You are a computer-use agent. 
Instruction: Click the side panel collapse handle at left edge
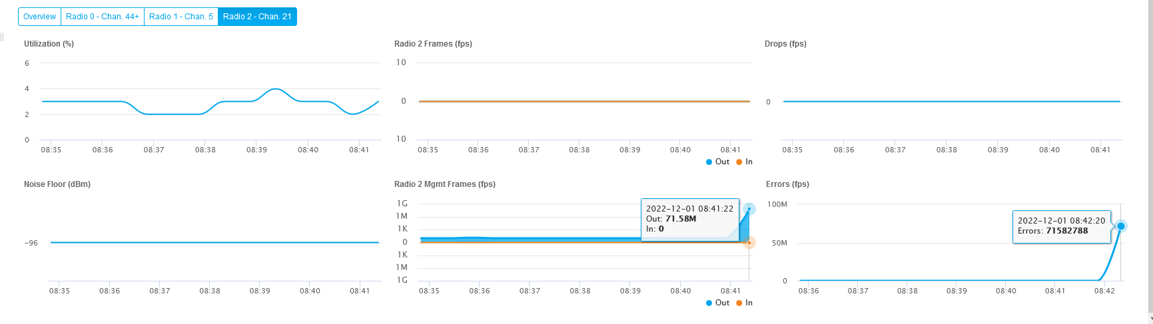click(x=2, y=37)
